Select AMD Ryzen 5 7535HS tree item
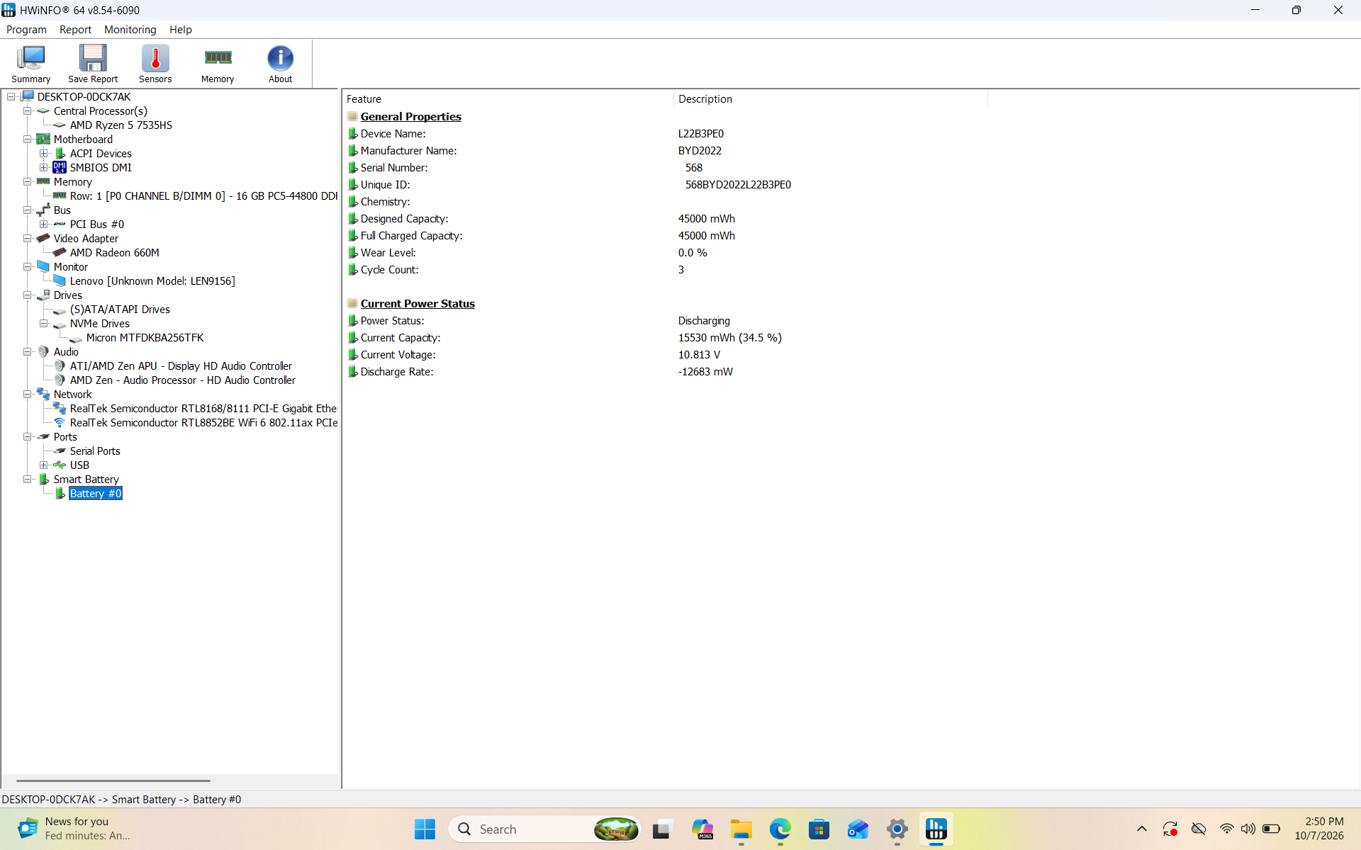 coord(121,125)
